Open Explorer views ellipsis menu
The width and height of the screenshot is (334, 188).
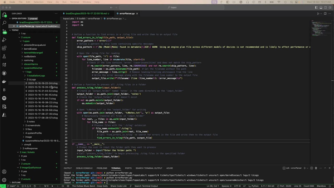click(56, 14)
